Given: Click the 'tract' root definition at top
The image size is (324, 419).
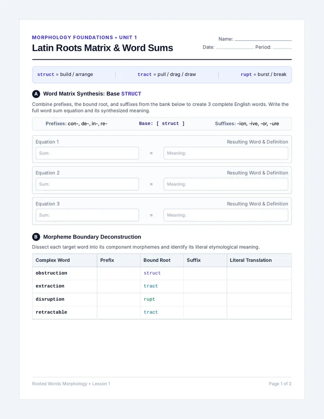Looking at the screenshot, I should tap(166, 75).
